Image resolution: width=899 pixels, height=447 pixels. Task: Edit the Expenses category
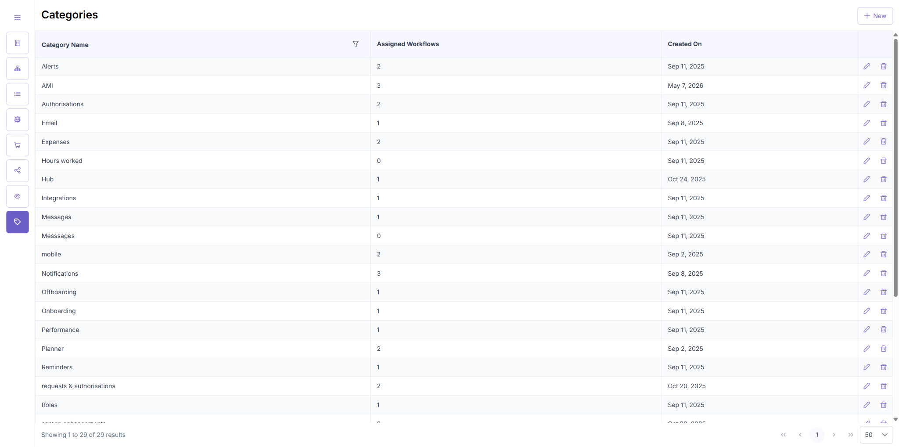867,141
